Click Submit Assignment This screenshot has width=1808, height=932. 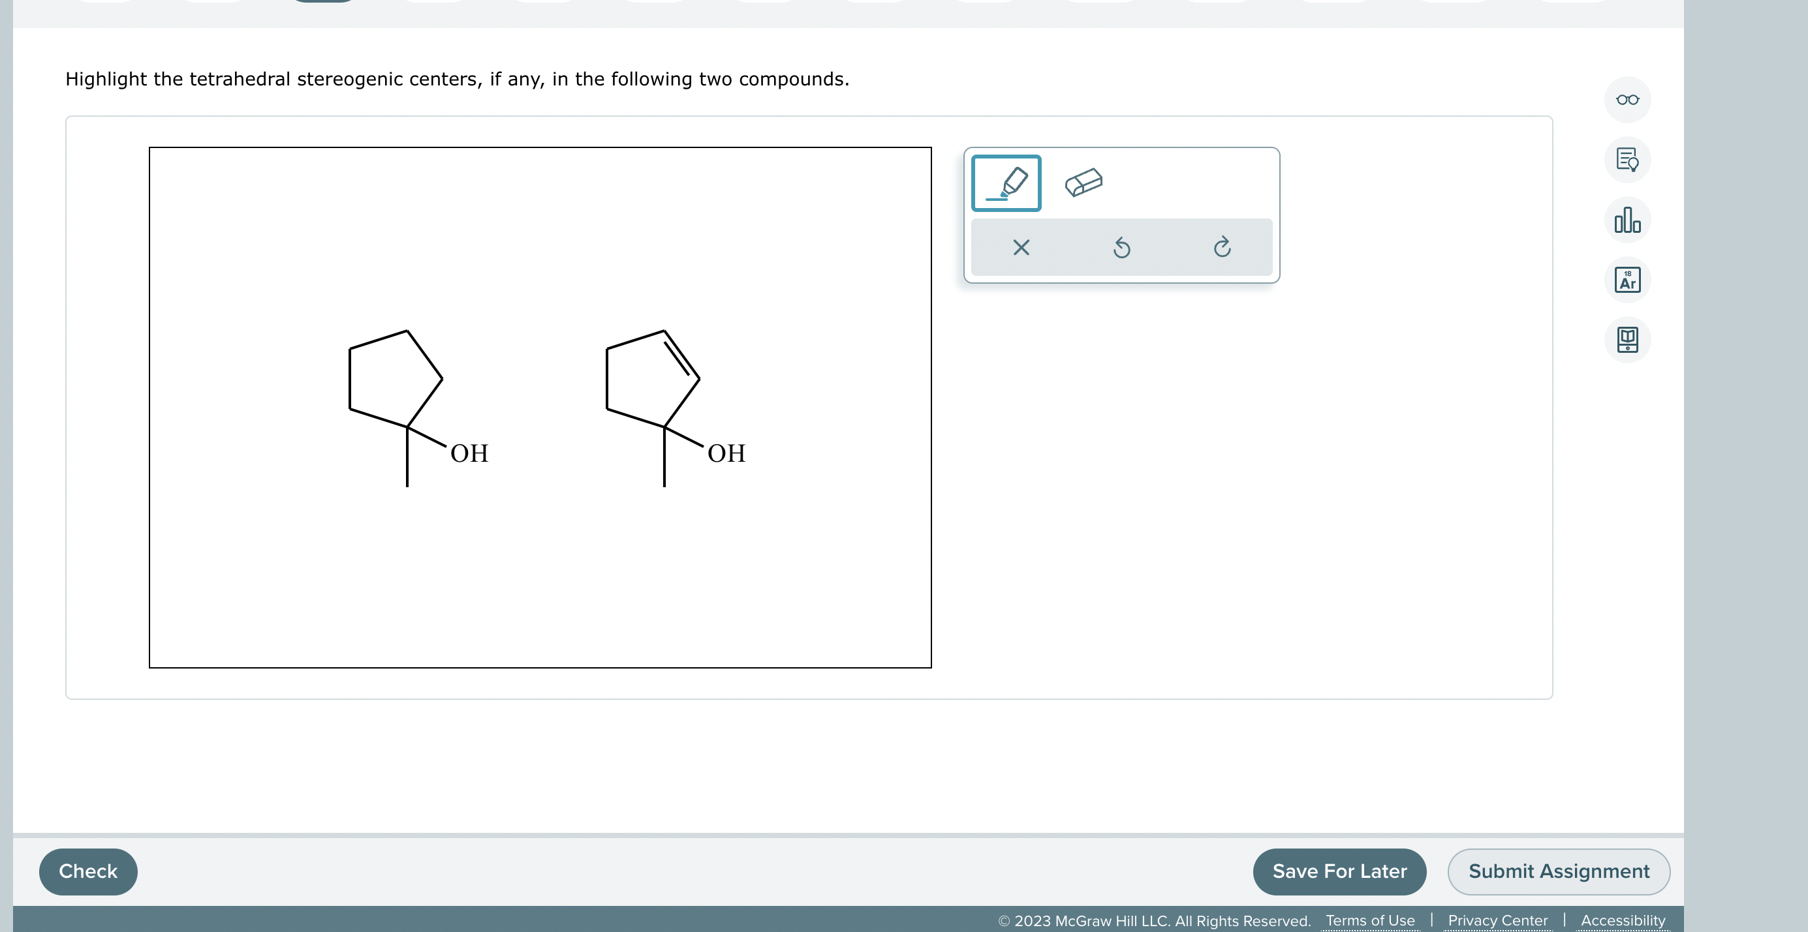coord(1559,871)
